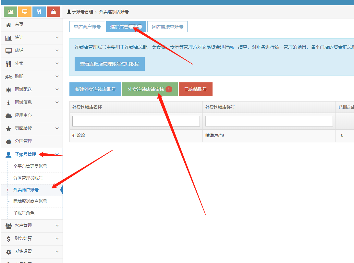Select 全平台管理员账号 in sidebar submenu
Image resolution: width=354 pixels, height=263 pixels.
pyautogui.click(x=30, y=166)
